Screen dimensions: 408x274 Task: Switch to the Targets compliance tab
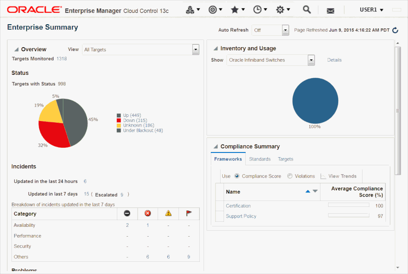point(285,159)
